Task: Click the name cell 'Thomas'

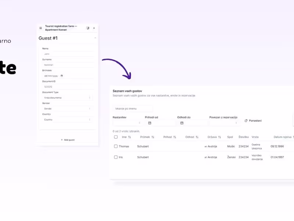Action: click(124, 146)
